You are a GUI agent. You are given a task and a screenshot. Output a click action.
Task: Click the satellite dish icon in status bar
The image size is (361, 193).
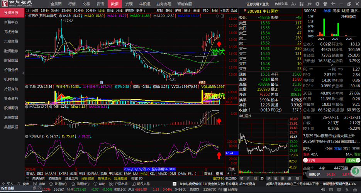point(346,190)
